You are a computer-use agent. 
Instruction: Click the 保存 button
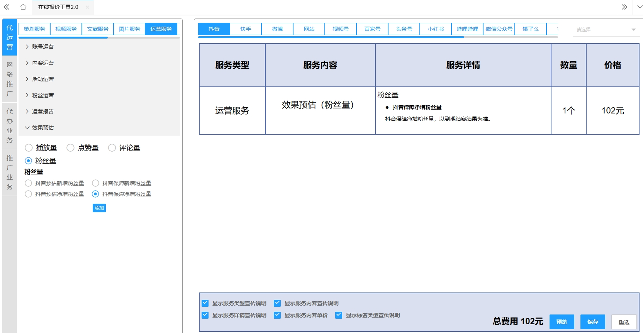pyautogui.click(x=592, y=322)
